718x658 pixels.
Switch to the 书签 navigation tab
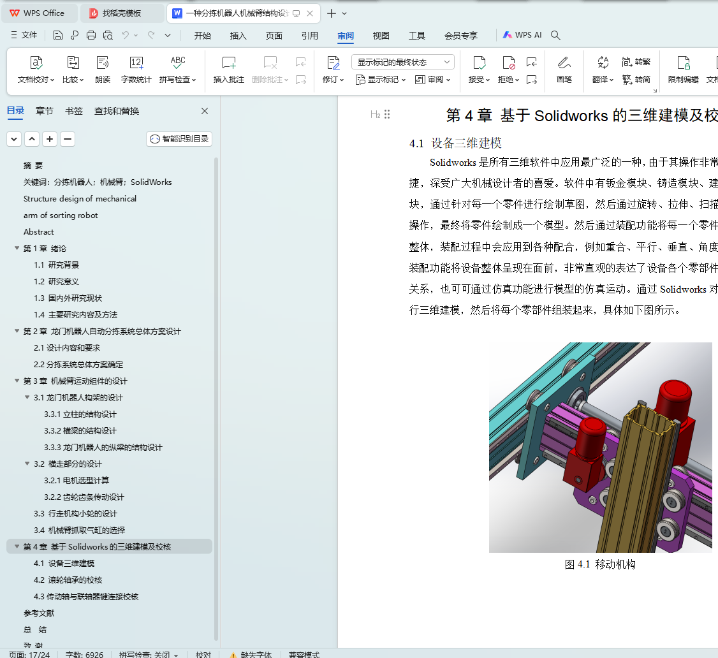(74, 112)
